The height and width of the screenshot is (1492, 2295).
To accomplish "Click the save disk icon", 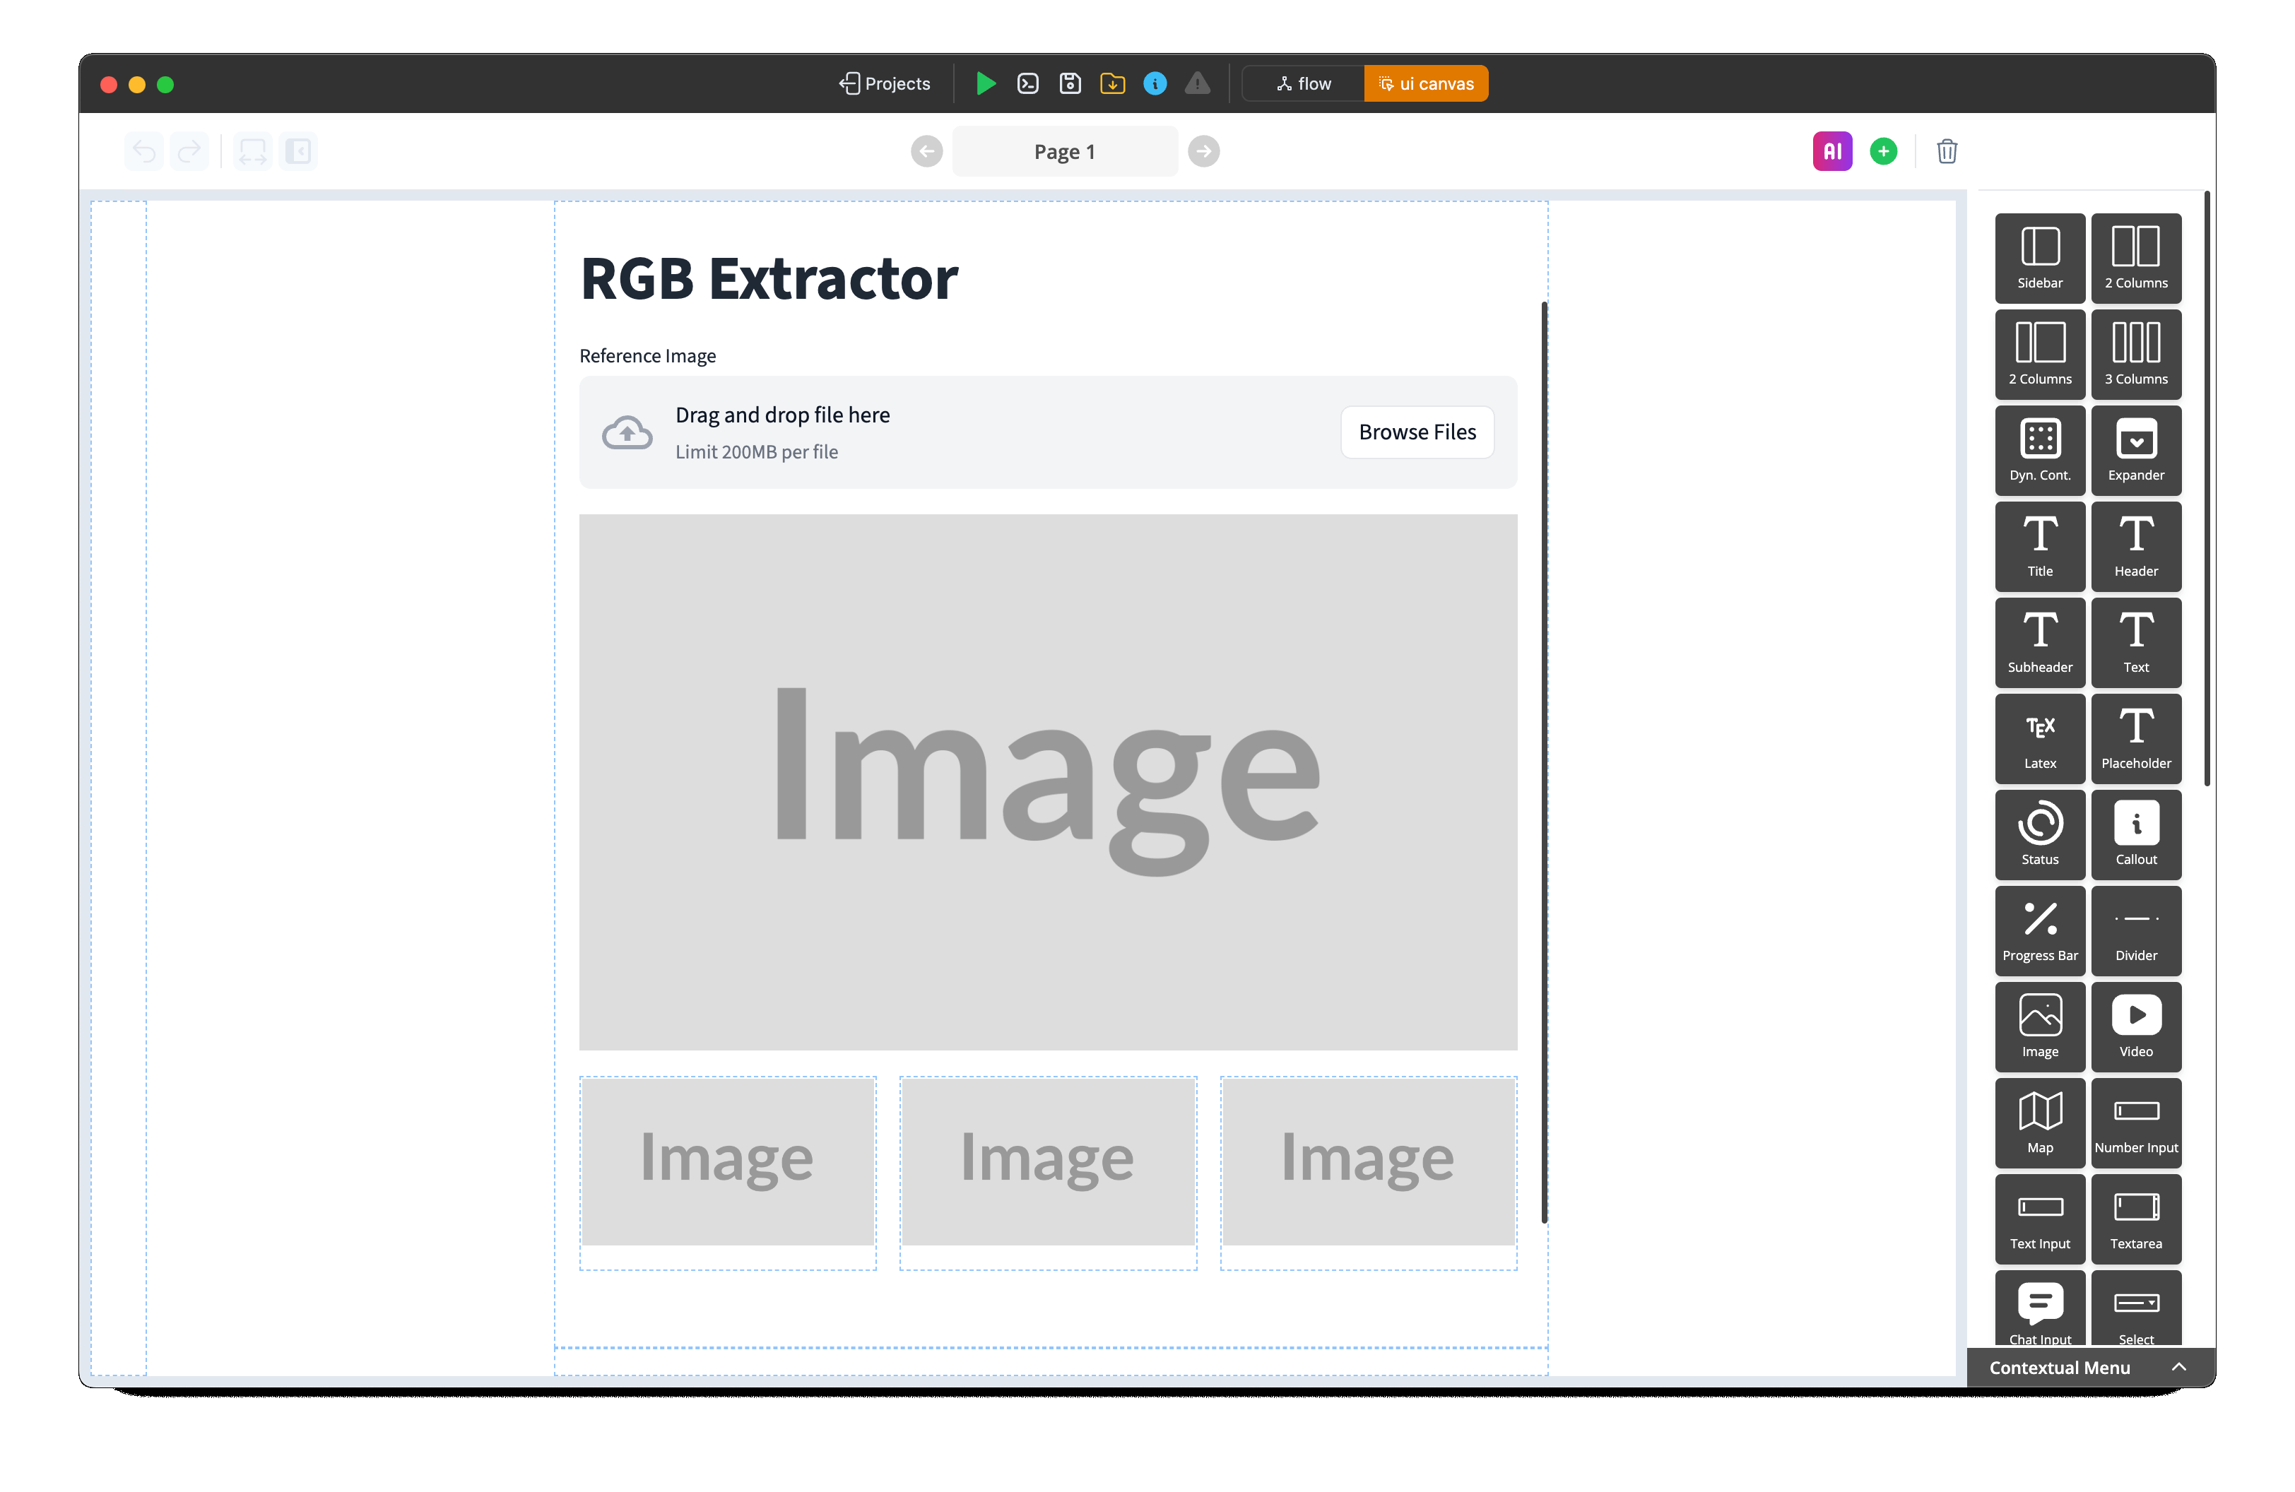I will click(1070, 84).
